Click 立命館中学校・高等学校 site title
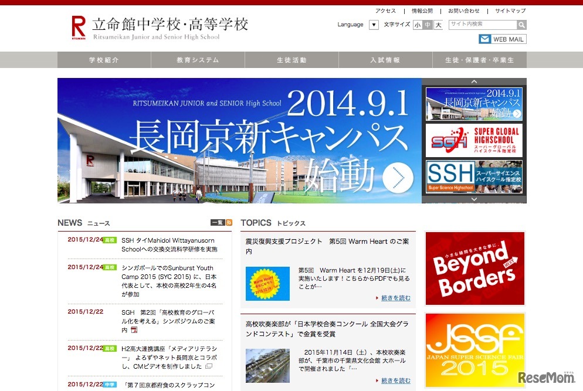Image resolution: width=583 pixels, height=391 pixels. point(170,25)
